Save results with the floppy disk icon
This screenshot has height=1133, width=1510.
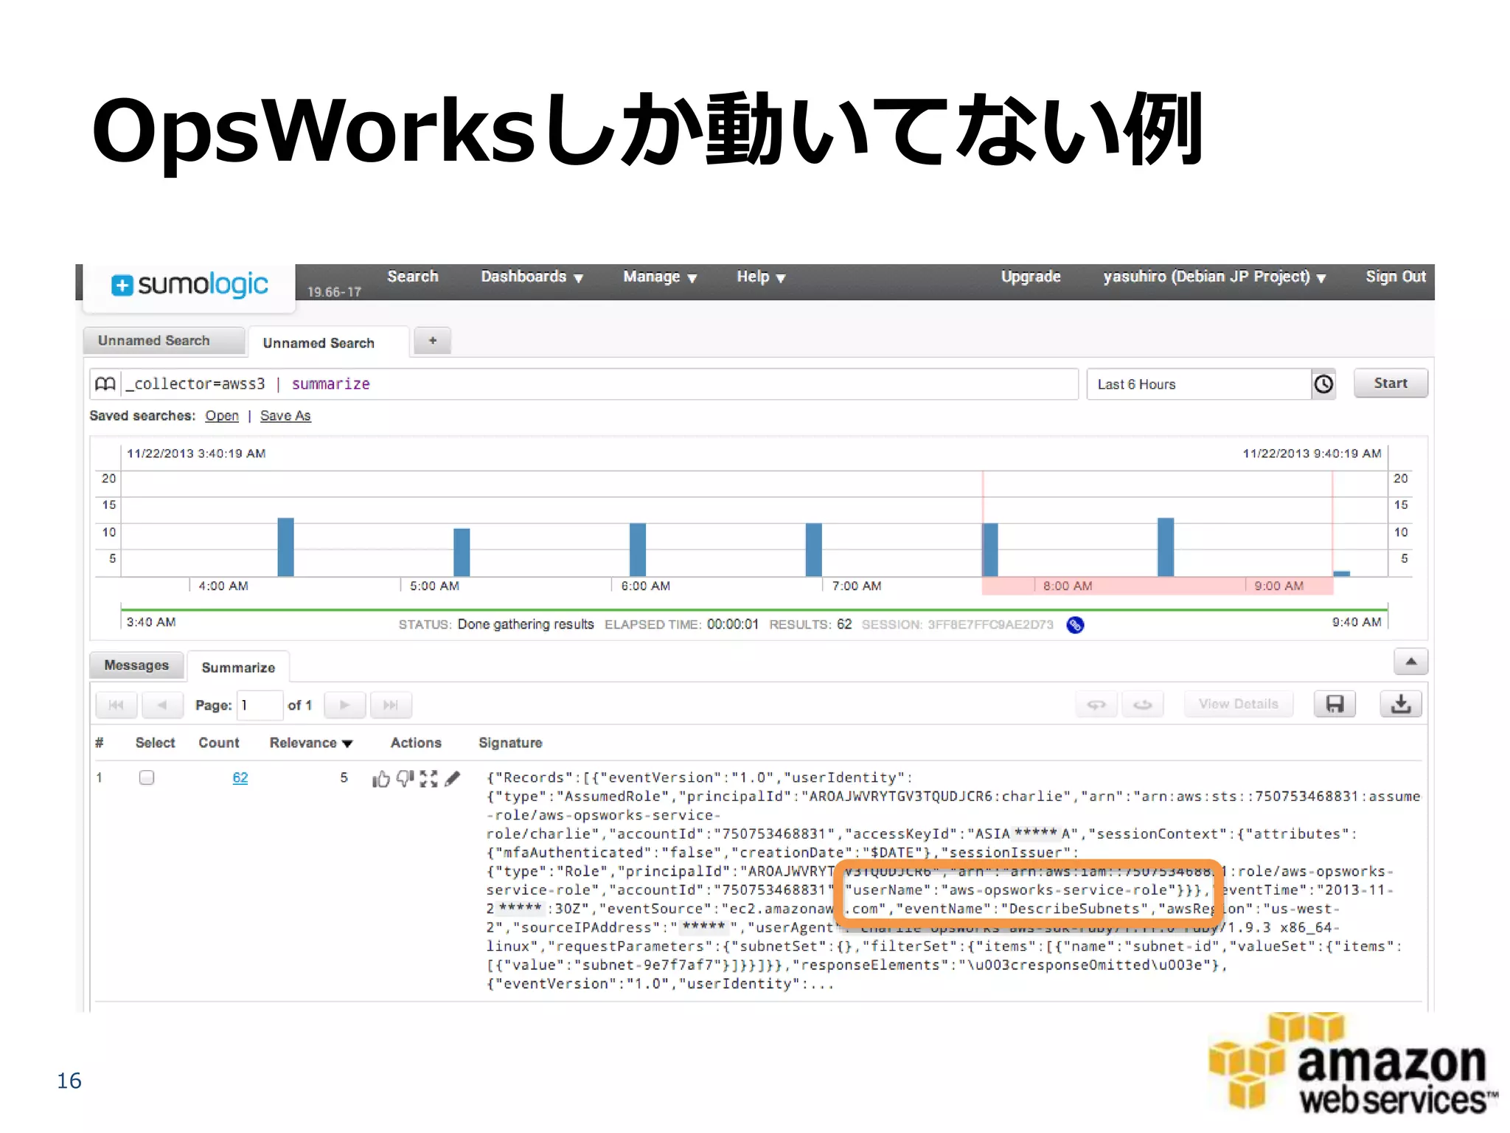pyautogui.click(x=1335, y=704)
